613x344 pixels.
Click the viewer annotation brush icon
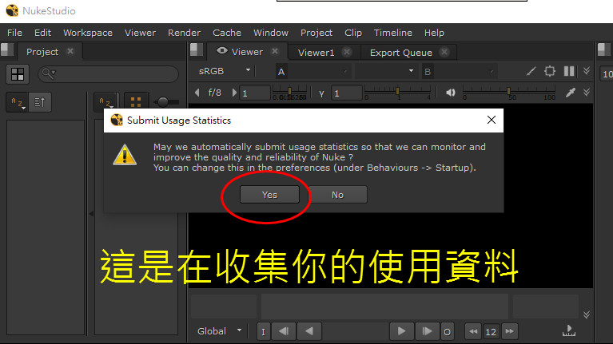click(x=531, y=71)
